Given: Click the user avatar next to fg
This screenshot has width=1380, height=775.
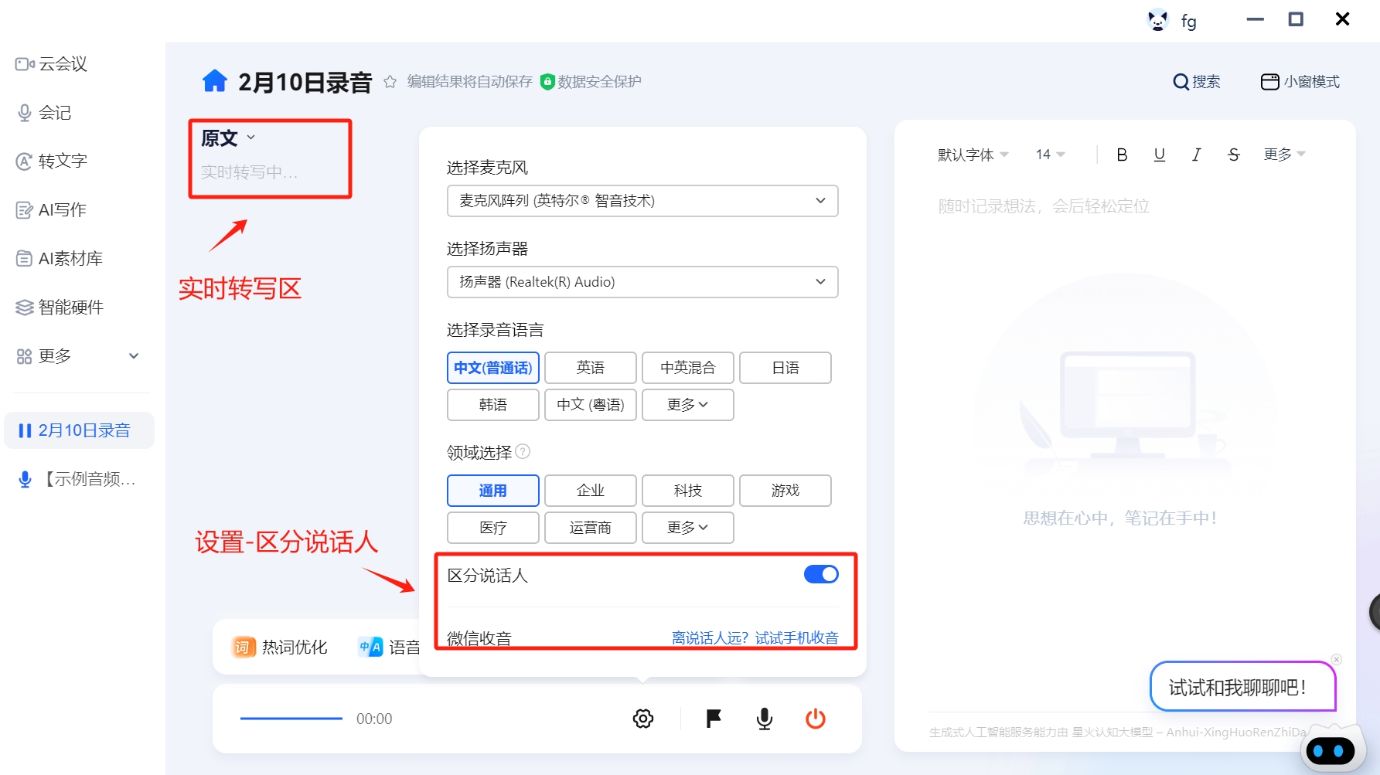Looking at the screenshot, I should [x=1158, y=20].
